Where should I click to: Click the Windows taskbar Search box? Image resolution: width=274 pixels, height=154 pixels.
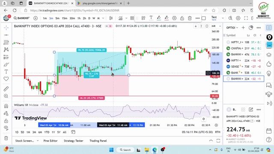click(x=125, y=150)
